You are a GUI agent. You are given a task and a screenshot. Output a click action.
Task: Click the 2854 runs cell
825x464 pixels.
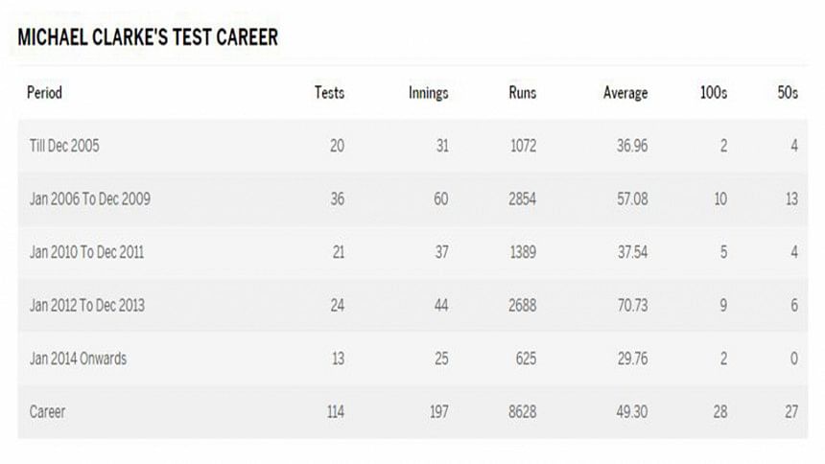[x=523, y=198]
